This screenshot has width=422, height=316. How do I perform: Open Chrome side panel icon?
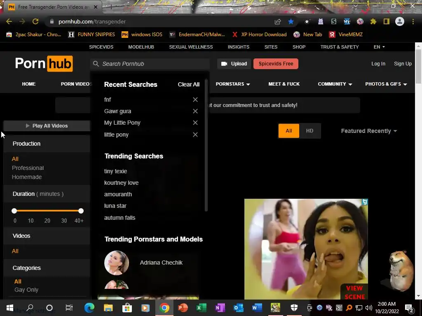pos(387,21)
